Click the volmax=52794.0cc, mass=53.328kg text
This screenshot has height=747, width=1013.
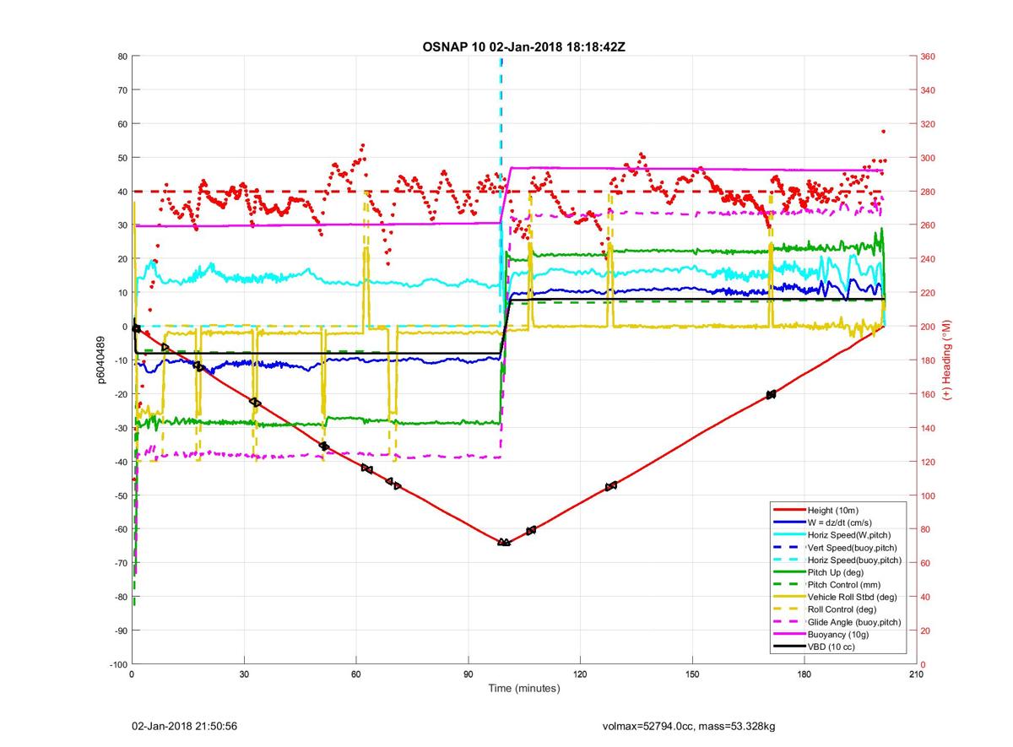tap(690, 726)
